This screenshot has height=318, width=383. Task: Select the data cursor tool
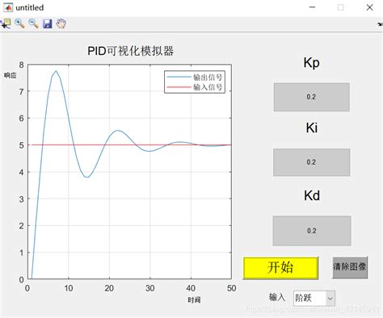pyautogui.click(x=6, y=23)
